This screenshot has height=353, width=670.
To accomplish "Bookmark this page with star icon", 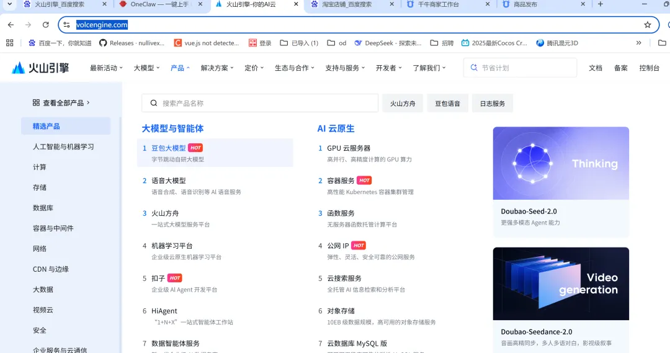I will pos(647,25).
